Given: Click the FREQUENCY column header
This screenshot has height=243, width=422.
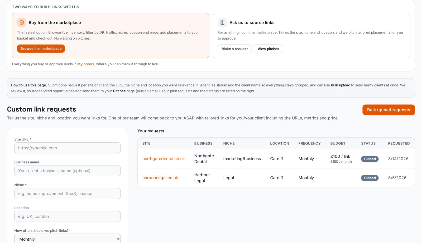Looking at the screenshot, I should [310, 143].
